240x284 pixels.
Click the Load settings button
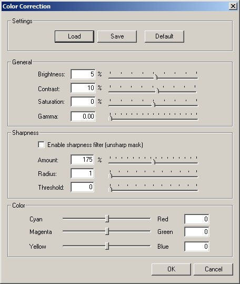(x=74, y=36)
